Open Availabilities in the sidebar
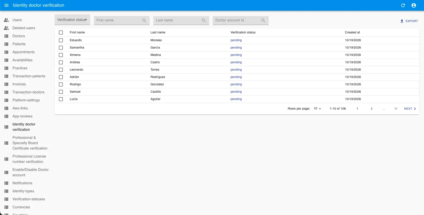Viewport: 424px width, 215px height. (x=23, y=60)
